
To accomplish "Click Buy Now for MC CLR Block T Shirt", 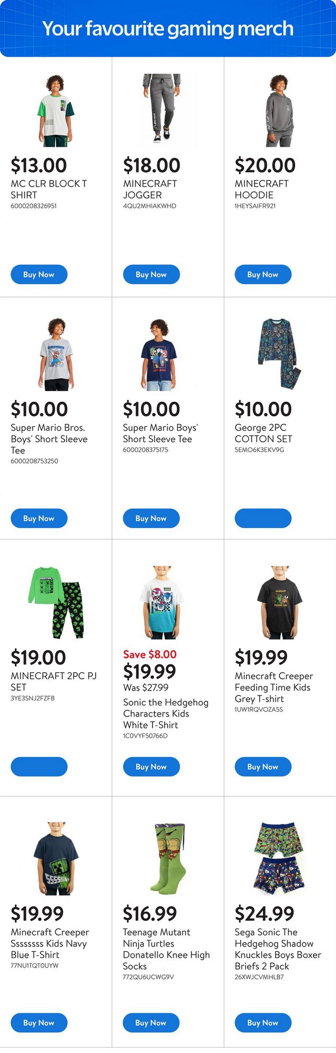I will pyautogui.click(x=39, y=274).
